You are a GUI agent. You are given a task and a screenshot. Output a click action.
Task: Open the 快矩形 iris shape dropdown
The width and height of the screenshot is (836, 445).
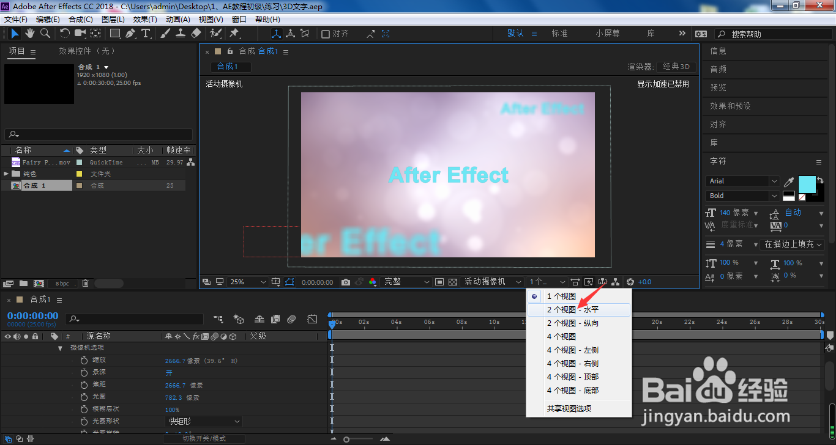pyautogui.click(x=204, y=421)
